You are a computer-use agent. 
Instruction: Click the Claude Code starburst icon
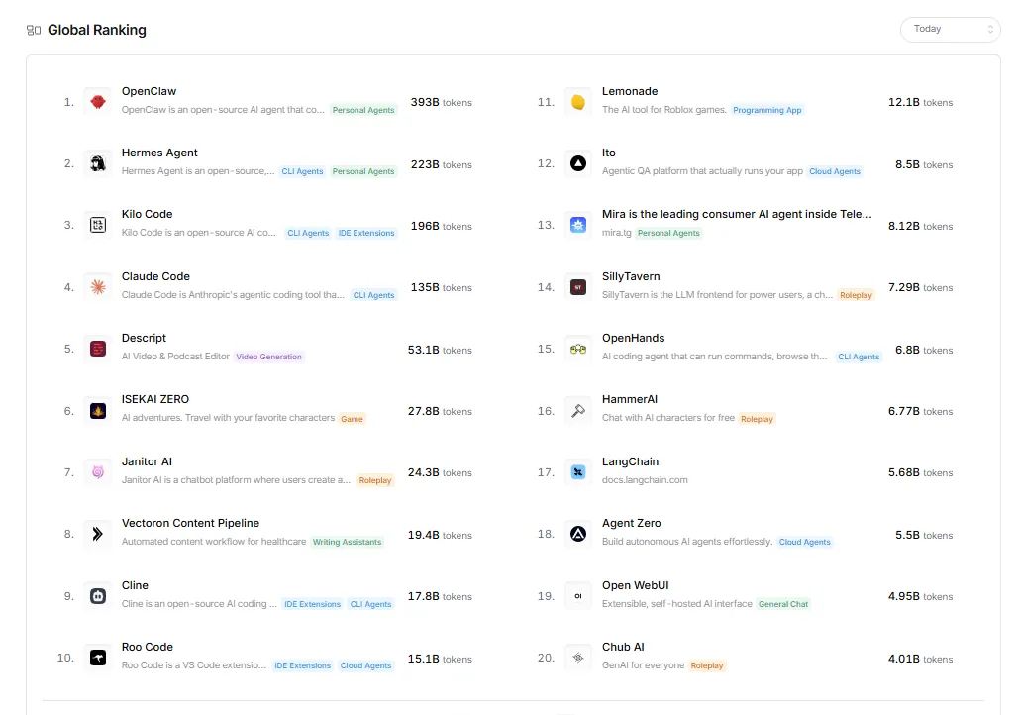[x=98, y=287]
